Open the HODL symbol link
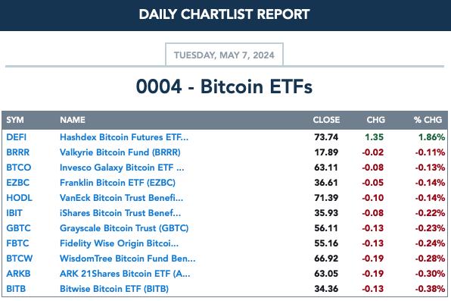The height and width of the screenshot is (301, 451). 19,198
